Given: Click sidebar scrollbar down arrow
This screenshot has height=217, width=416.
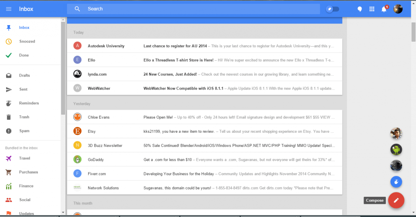Looking at the screenshot, I should pos(63,212).
